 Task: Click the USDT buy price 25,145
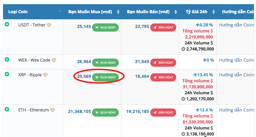[x=84, y=26]
